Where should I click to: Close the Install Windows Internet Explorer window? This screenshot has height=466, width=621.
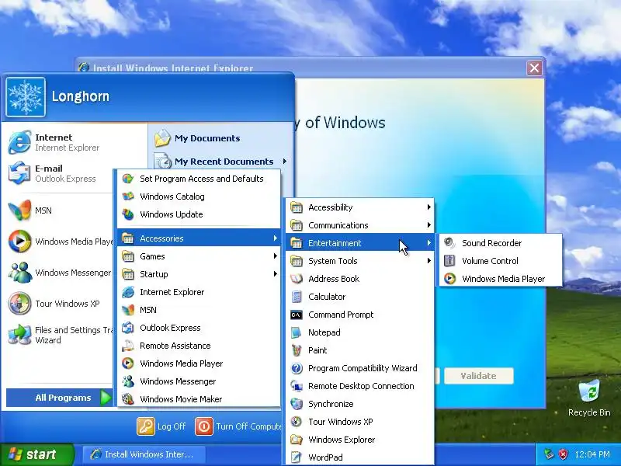point(534,68)
